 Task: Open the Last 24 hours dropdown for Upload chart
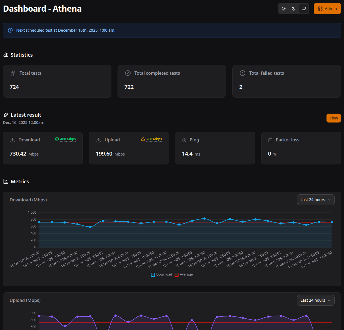tap(315, 300)
